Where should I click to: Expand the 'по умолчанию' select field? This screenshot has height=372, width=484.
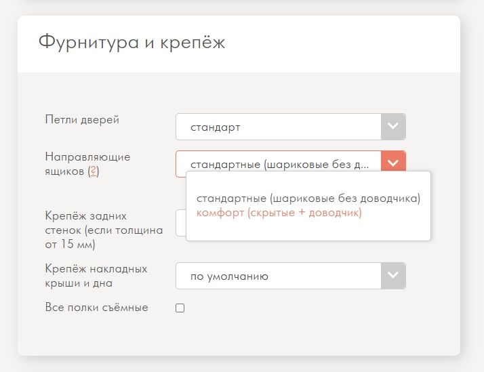(x=278, y=276)
